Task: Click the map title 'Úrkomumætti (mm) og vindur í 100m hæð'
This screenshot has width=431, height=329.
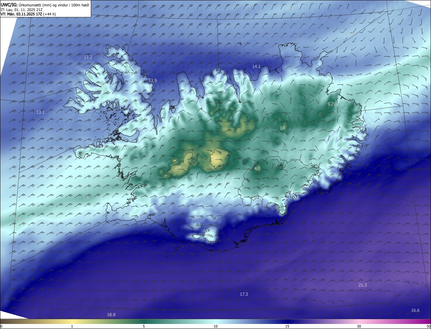Action: pyautogui.click(x=53, y=5)
